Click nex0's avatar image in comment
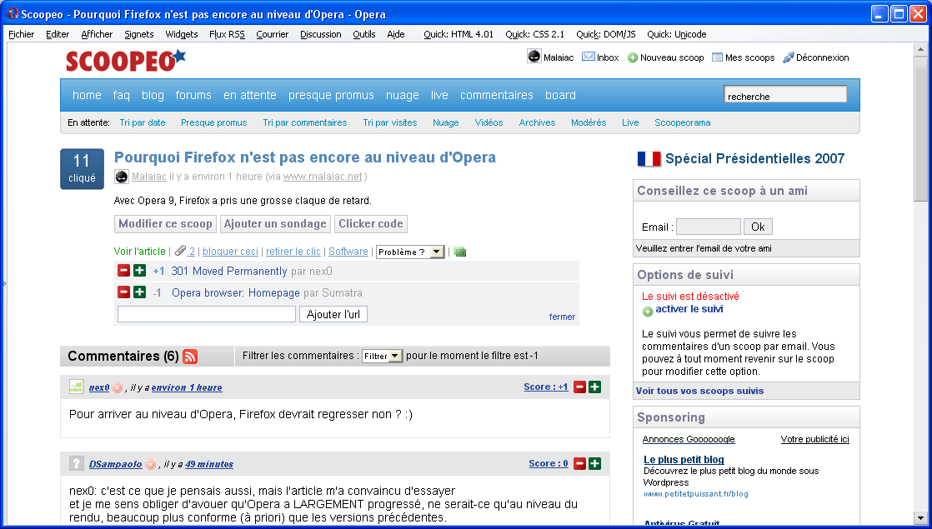This screenshot has height=529, width=932. coord(76,387)
